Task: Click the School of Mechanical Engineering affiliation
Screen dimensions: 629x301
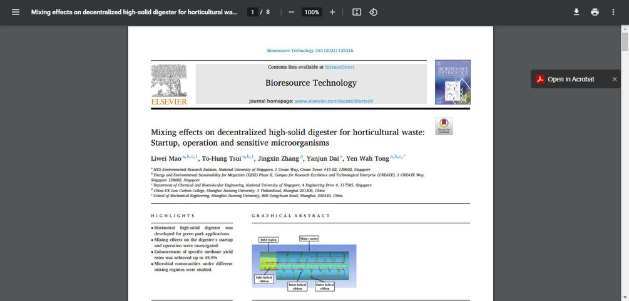Action: coord(247,196)
